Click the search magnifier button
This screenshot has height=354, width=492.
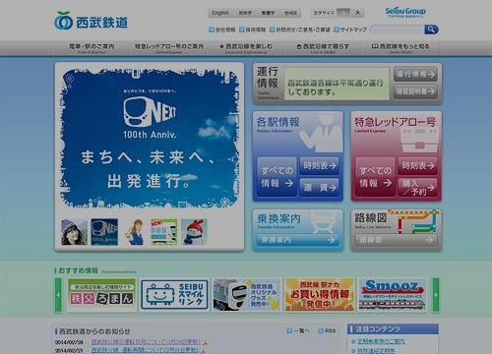click(x=431, y=29)
